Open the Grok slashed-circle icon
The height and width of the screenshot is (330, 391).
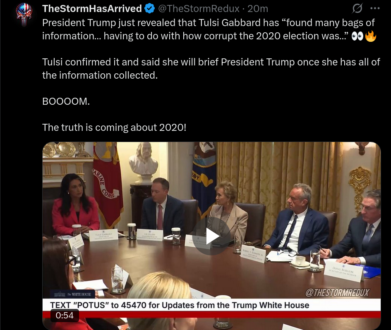click(357, 8)
